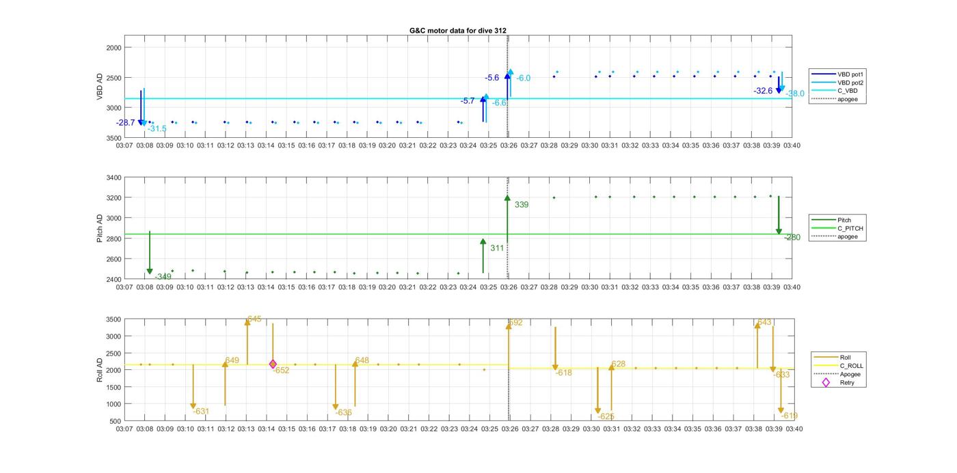Select the "Roll" legend entry
Viewport: 957px width, 473px height.
(833, 357)
